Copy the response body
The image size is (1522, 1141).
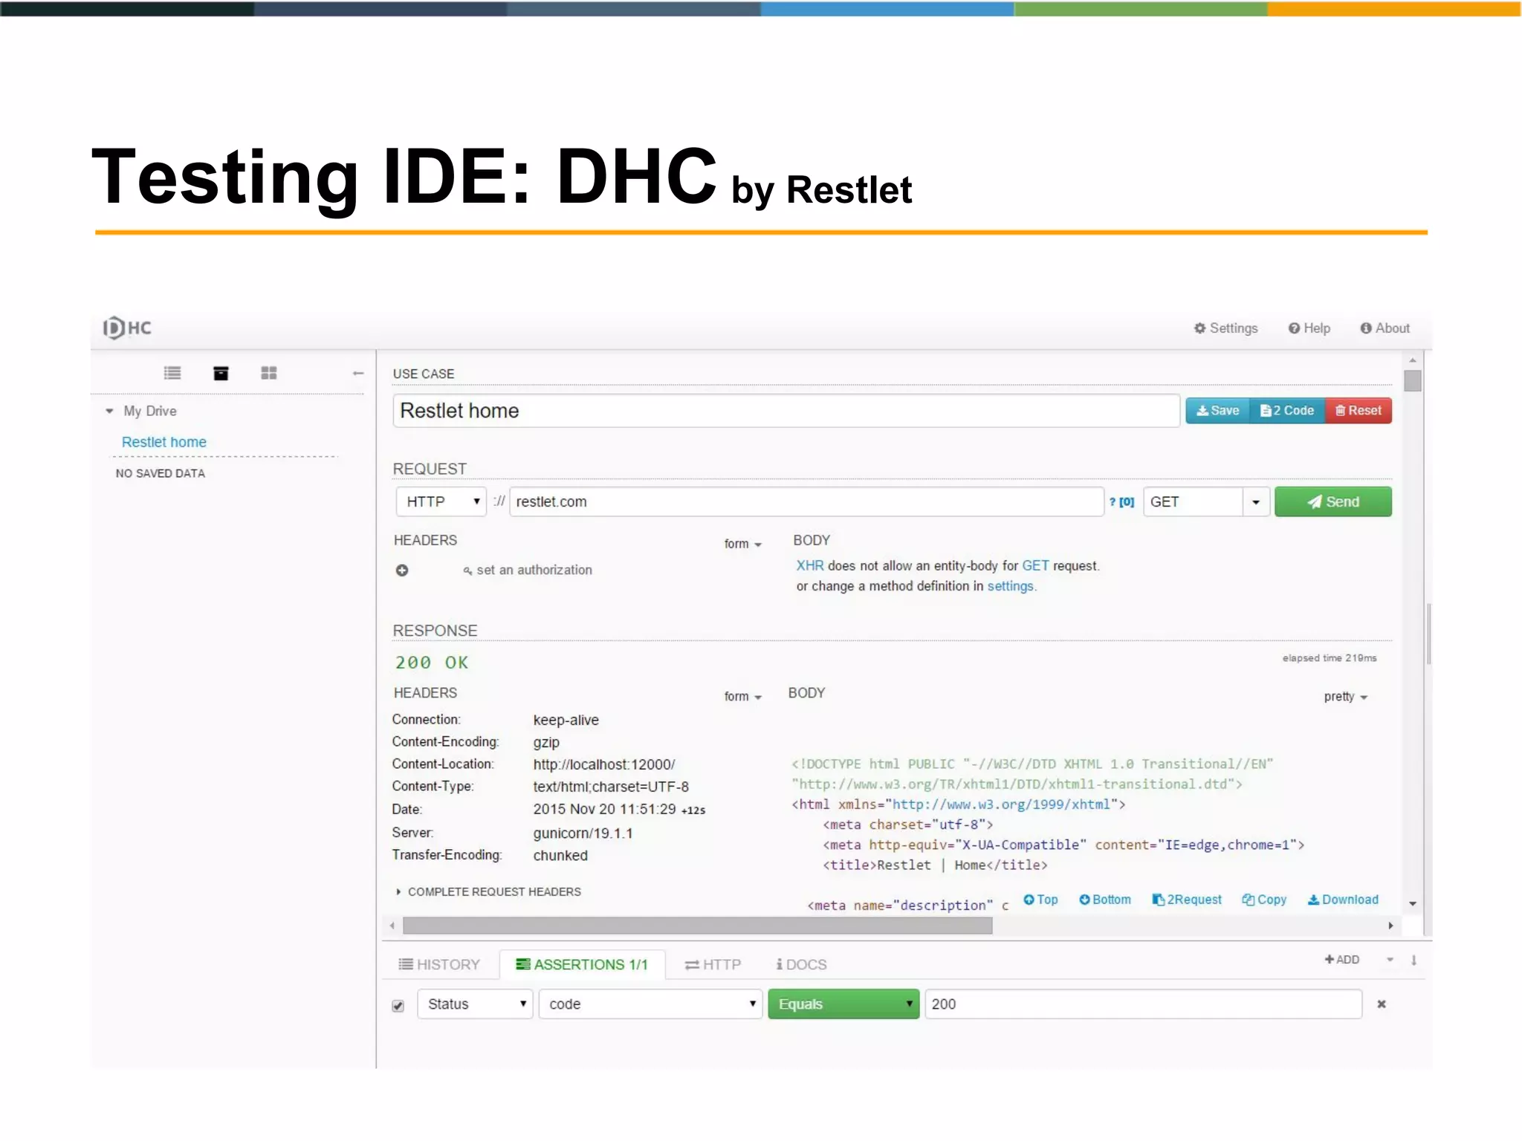(x=1264, y=900)
